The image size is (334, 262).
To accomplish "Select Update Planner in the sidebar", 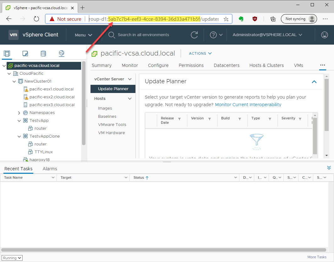I will coord(113,89).
